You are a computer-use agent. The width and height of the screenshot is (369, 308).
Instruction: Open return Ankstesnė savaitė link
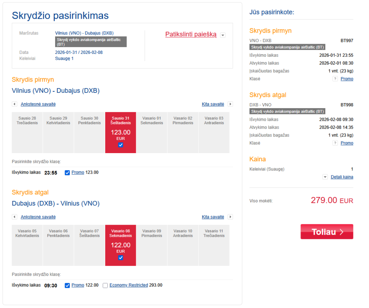tap(38, 217)
